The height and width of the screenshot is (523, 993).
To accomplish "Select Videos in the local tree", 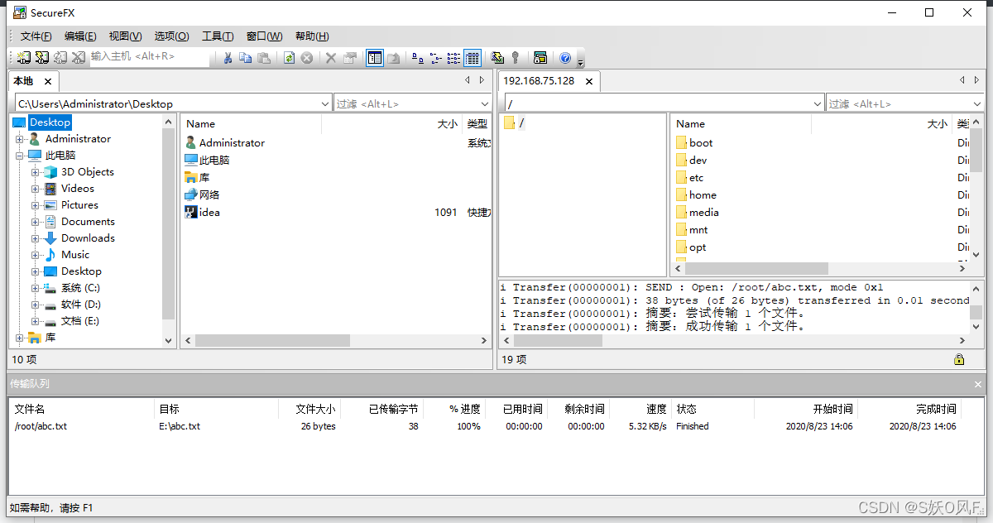I will 78,189.
